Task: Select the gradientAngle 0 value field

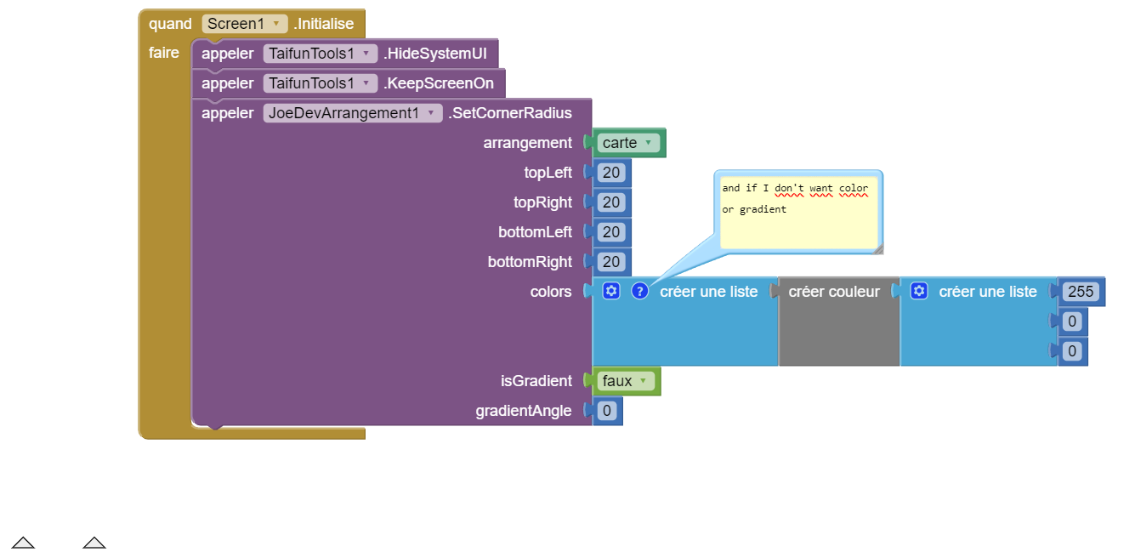Action: pyautogui.click(x=606, y=411)
